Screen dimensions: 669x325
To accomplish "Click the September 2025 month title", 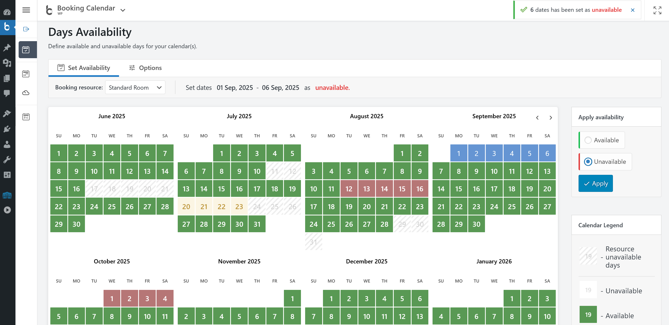I will pos(494,116).
